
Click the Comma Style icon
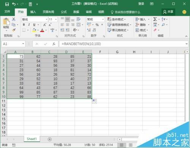[102, 25]
